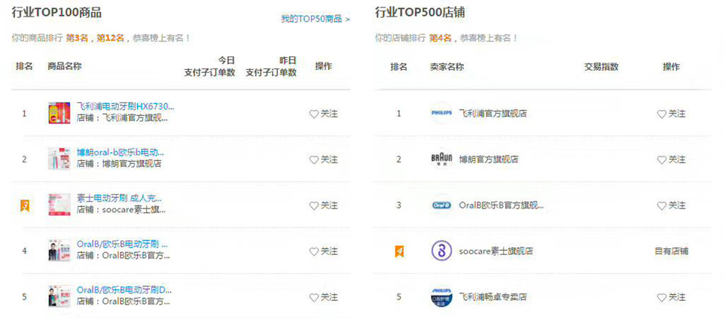The width and height of the screenshot is (723, 319).
Task: Click the orange rank 4 store badge
Action: coord(399,251)
